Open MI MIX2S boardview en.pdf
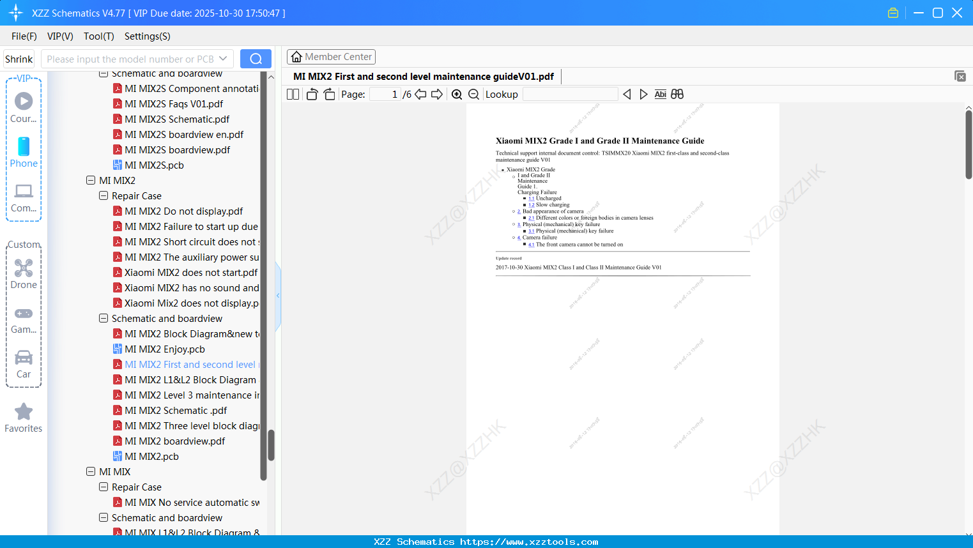Screen dimensions: 973x548 (184, 135)
